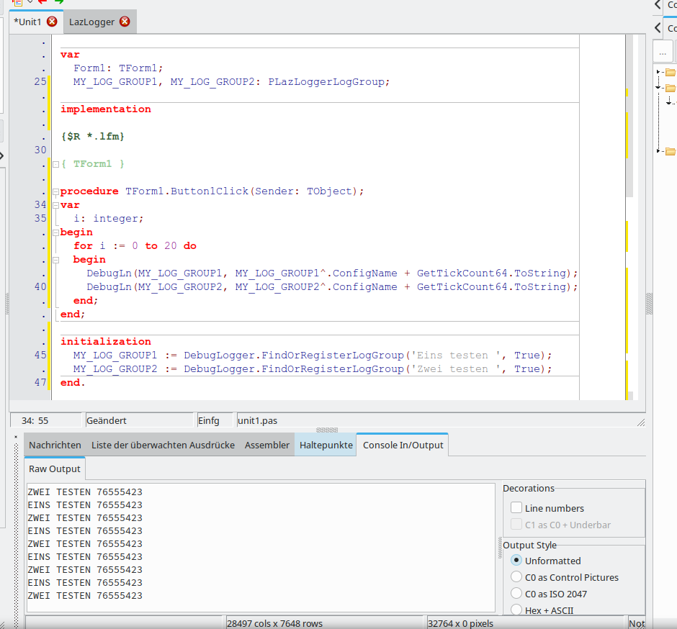Choose the C0 as ISO 2047 style

tap(516, 594)
